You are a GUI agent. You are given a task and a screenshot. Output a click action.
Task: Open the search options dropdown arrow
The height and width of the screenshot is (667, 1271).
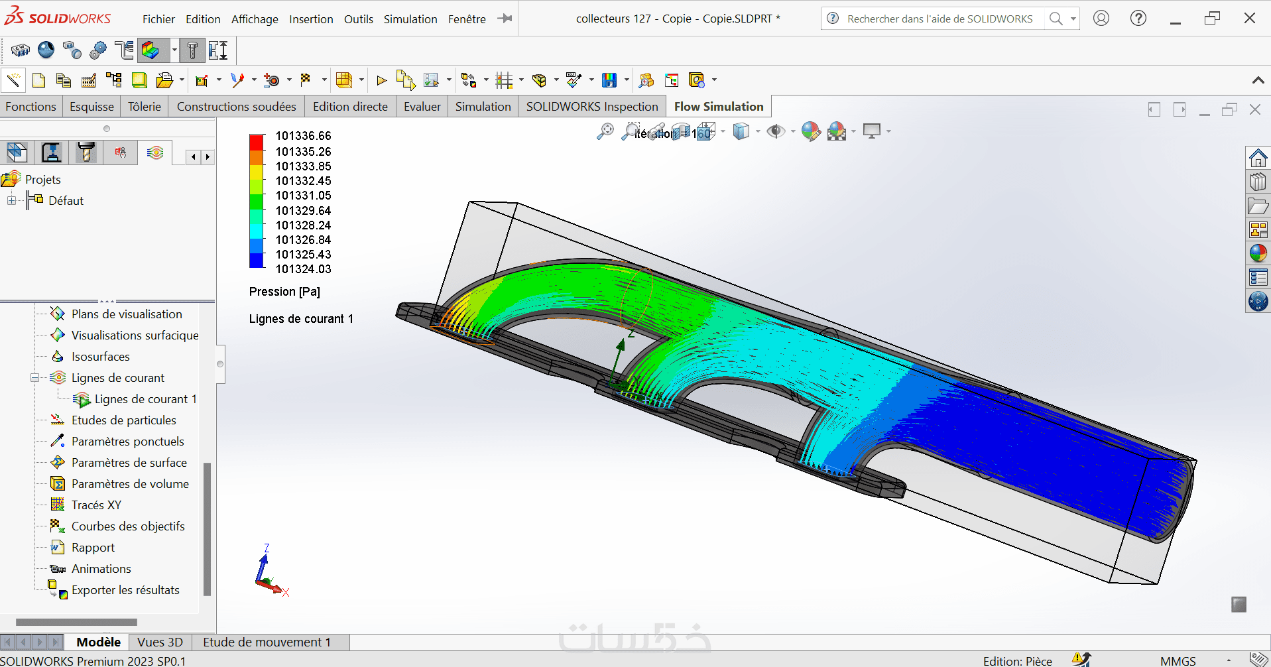pos(1073,19)
